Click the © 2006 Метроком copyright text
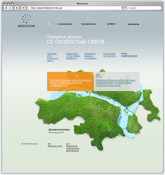The width and height of the screenshot is (165, 175). coord(30,144)
